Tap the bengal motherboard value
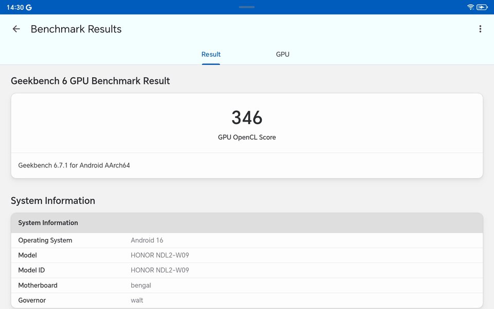494x309 pixels. (x=141, y=285)
